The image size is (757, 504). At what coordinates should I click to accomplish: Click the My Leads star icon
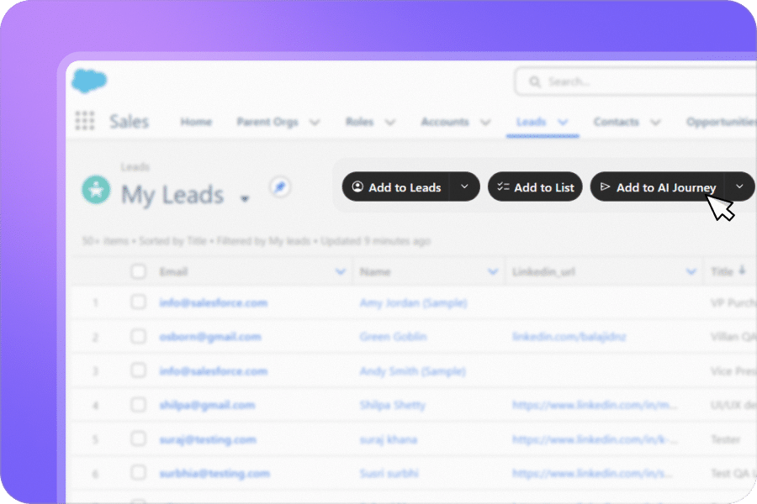click(96, 190)
